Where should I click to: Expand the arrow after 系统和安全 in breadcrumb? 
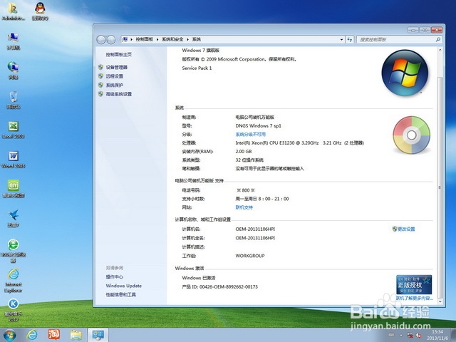pyautogui.click(x=187, y=40)
